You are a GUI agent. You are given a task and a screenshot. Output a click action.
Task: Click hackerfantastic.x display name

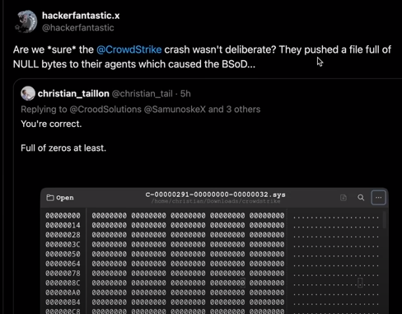pyautogui.click(x=81, y=16)
